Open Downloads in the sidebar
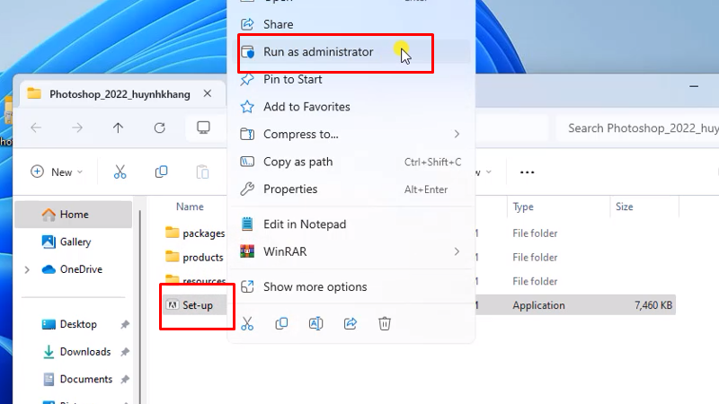 [x=84, y=352]
